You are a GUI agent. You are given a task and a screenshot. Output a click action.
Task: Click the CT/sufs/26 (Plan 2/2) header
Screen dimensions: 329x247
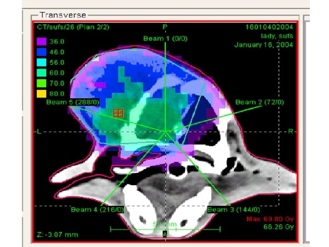pos(73,27)
